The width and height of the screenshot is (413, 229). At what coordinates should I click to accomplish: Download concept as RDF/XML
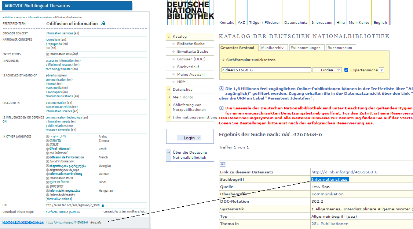pos(52,212)
